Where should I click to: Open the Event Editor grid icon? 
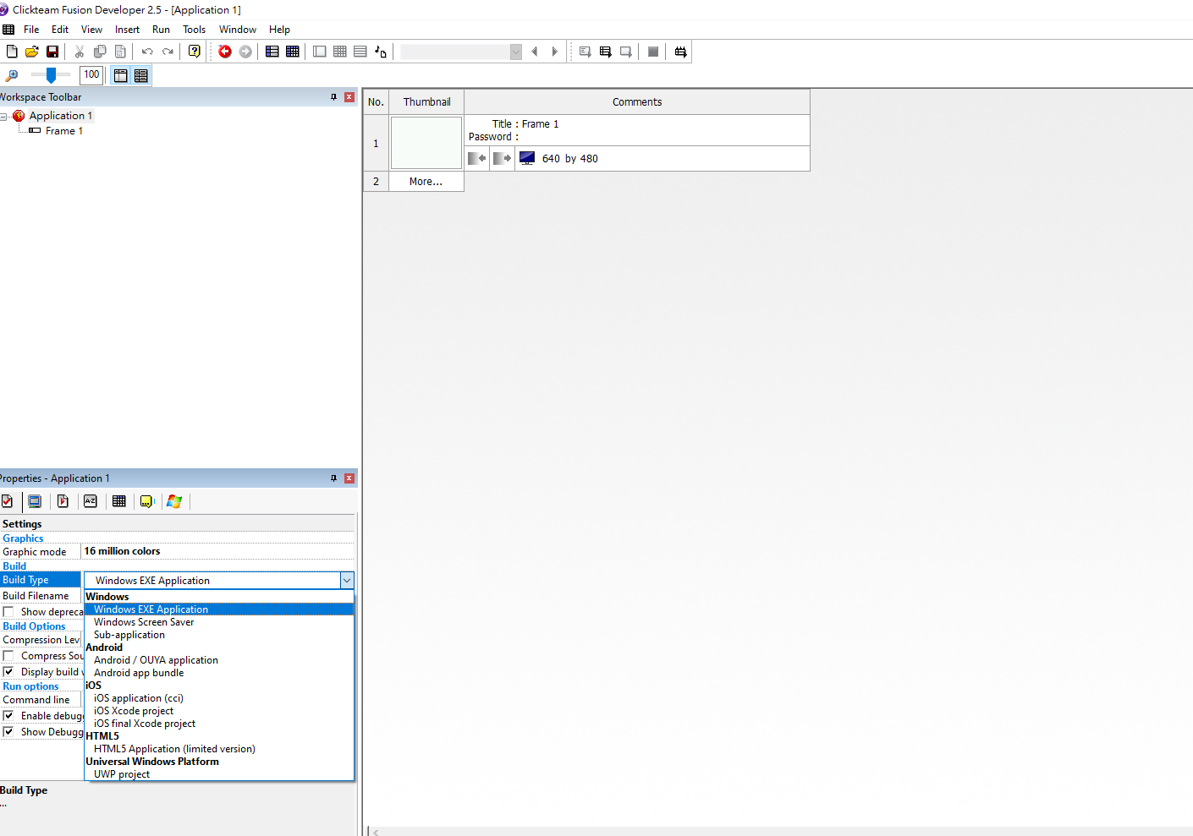click(x=340, y=52)
